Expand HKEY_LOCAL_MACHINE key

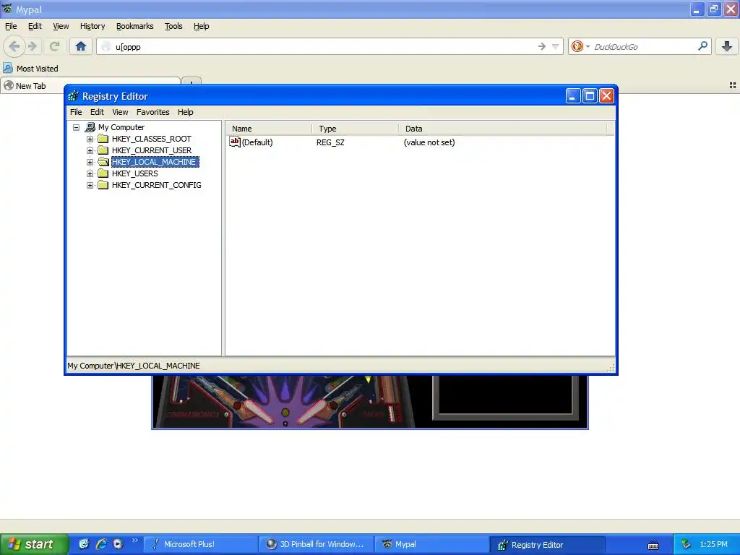90,162
